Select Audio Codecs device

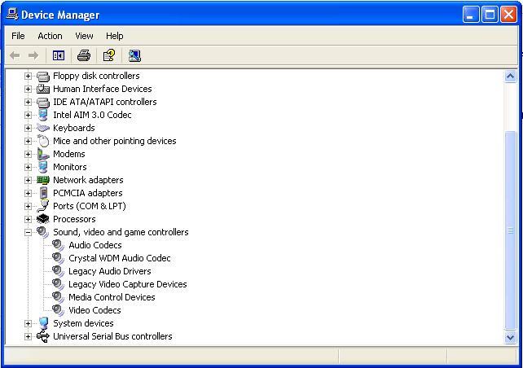point(95,245)
